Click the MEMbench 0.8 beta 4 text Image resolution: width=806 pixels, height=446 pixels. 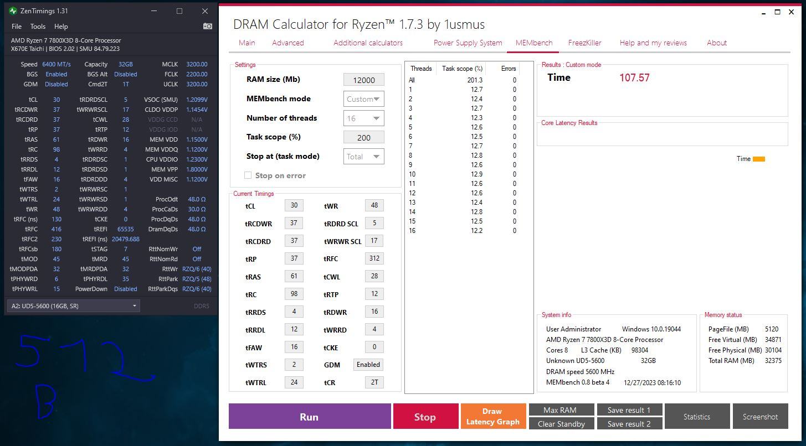[578, 382]
